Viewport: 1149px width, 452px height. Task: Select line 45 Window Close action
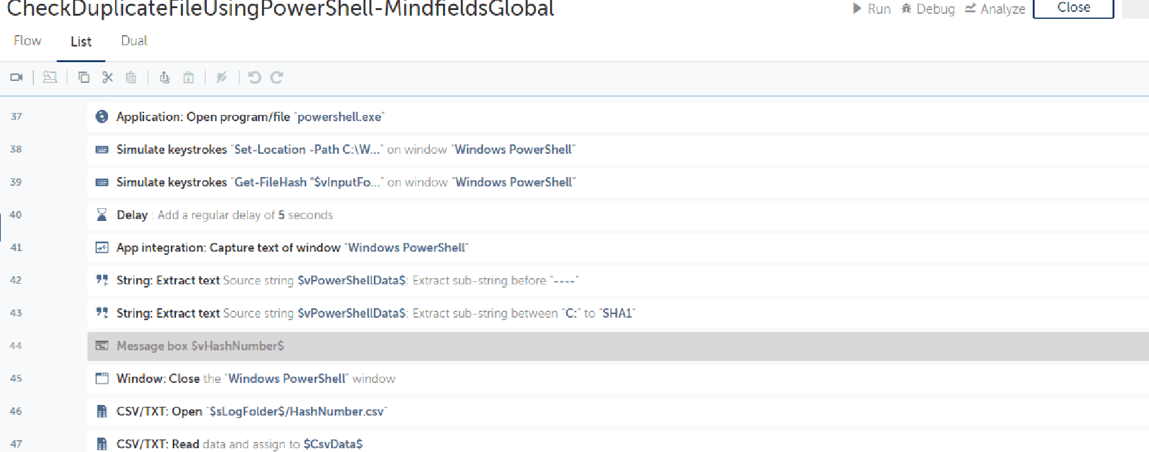click(x=618, y=379)
